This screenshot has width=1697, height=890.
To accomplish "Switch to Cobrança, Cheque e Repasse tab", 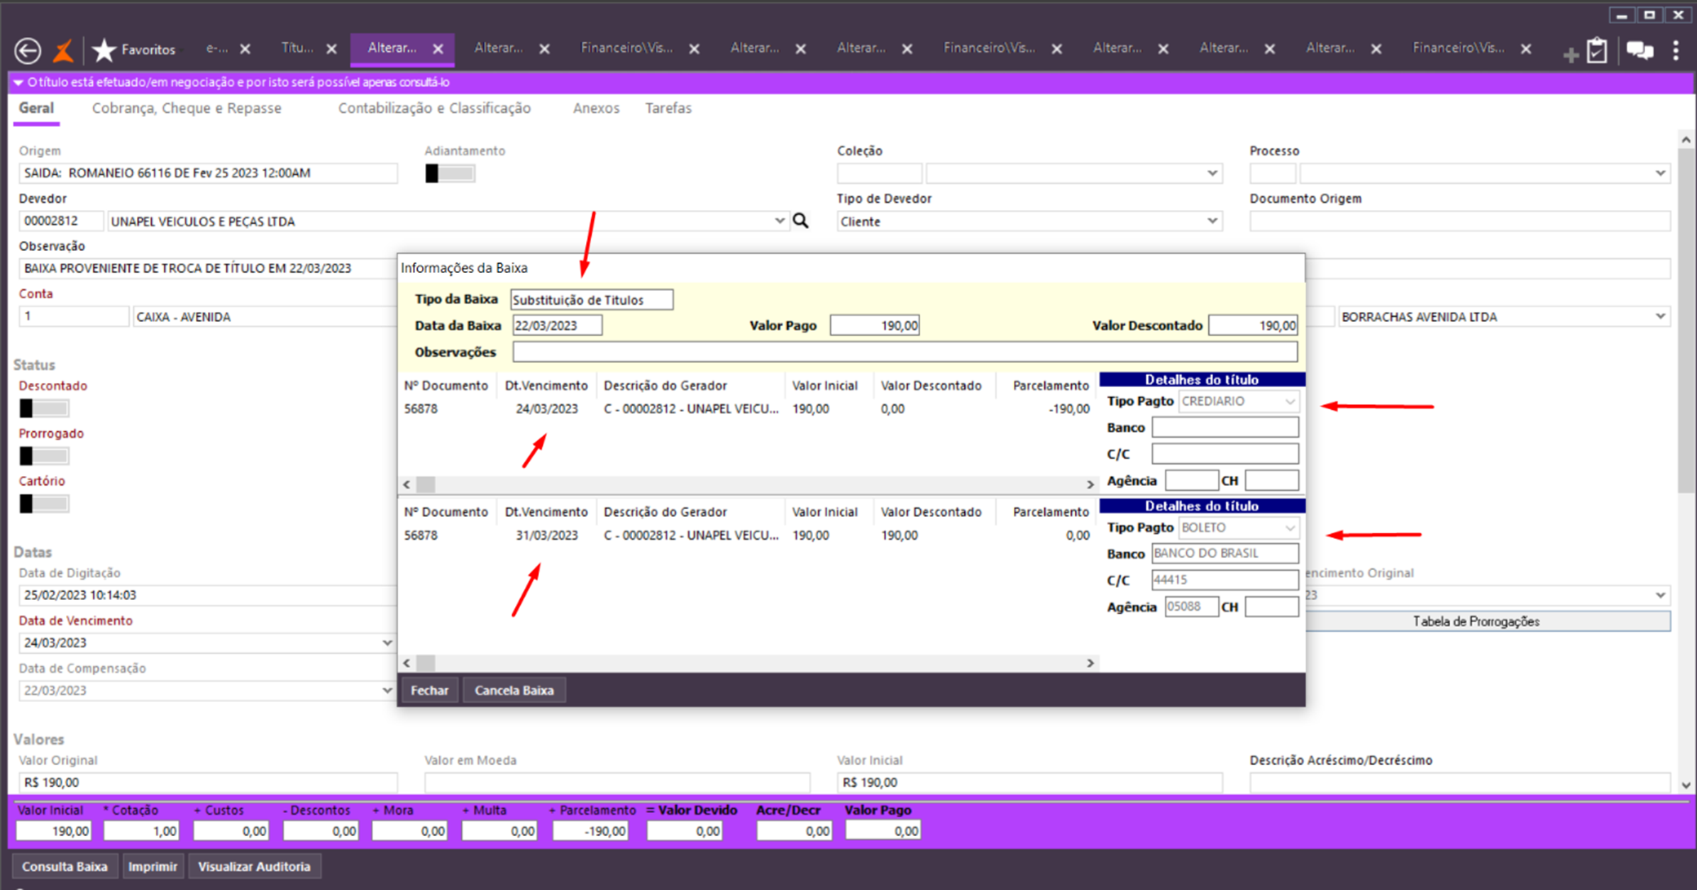I will pyautogui.click(x=187, y=108).
